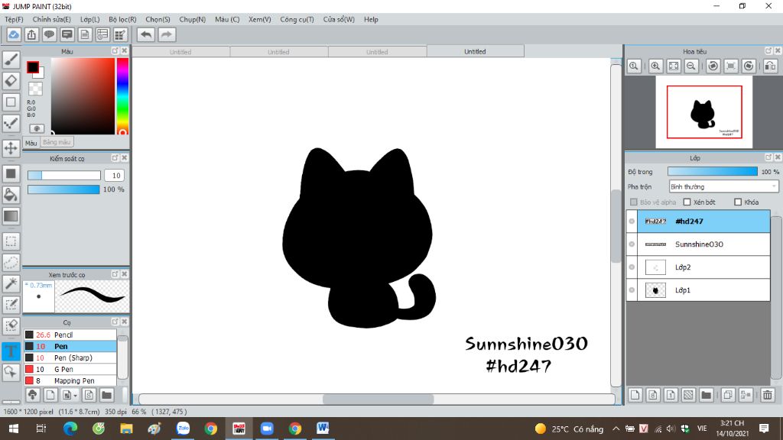Click the black foreground color swatch

[32, 67]
